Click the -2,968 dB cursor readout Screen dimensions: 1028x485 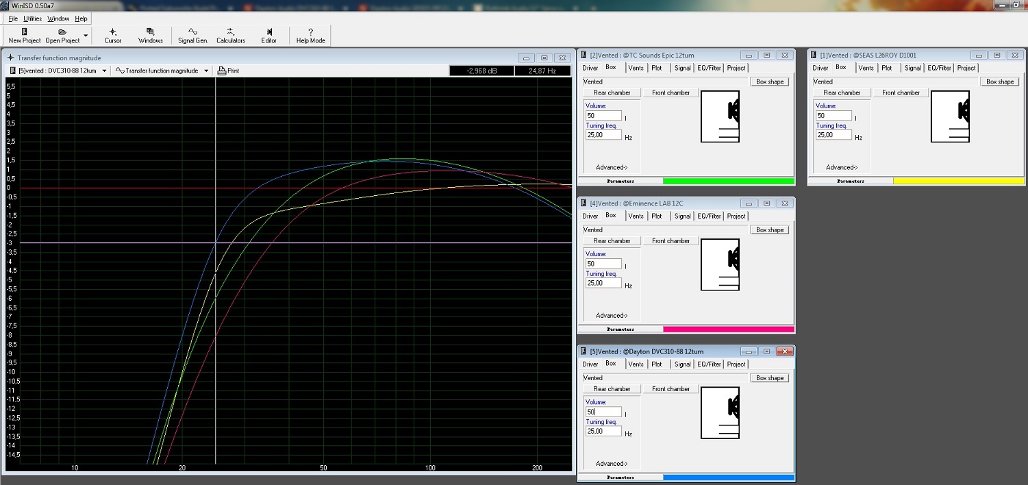(x=480, y=71)
